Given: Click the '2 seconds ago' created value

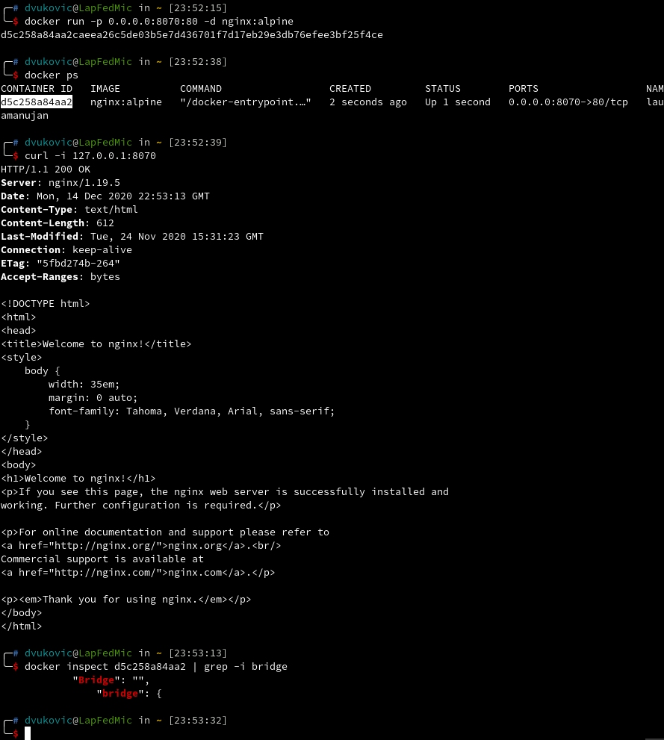Looking at the screenshot, I should (x=368, y=102).
